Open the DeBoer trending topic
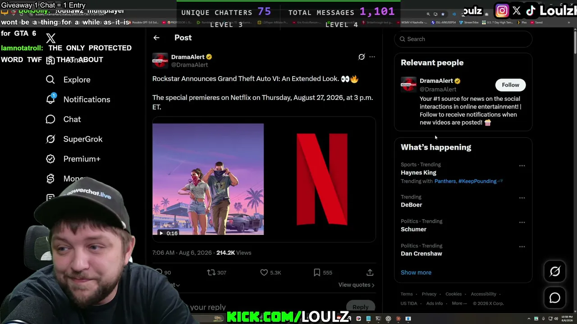Viewport: 577px width, 324px height. pyautogui.click(x=412, y=205)
